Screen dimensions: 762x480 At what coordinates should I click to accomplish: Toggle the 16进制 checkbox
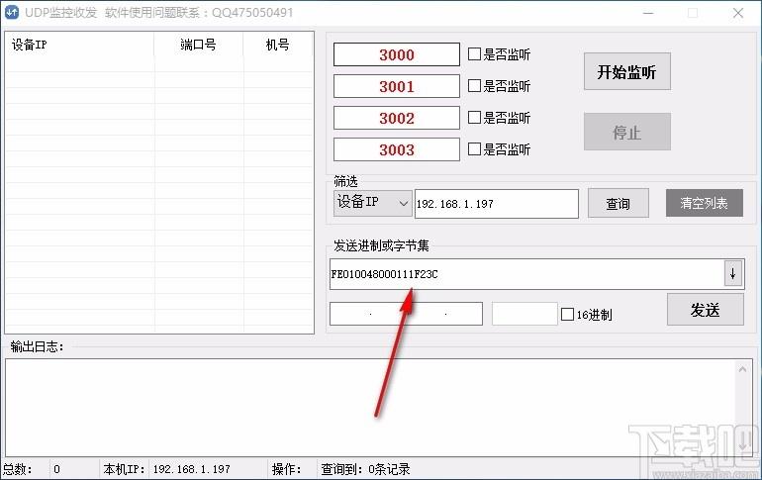[x=567, y=315]
